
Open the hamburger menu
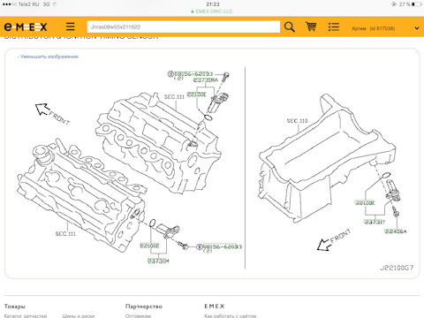[70, 26]
